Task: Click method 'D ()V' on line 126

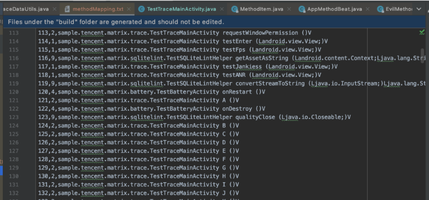Action: pyautogui.click(x=230, y=142)
